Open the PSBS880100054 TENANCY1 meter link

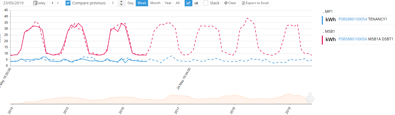(x=353, y=19)
